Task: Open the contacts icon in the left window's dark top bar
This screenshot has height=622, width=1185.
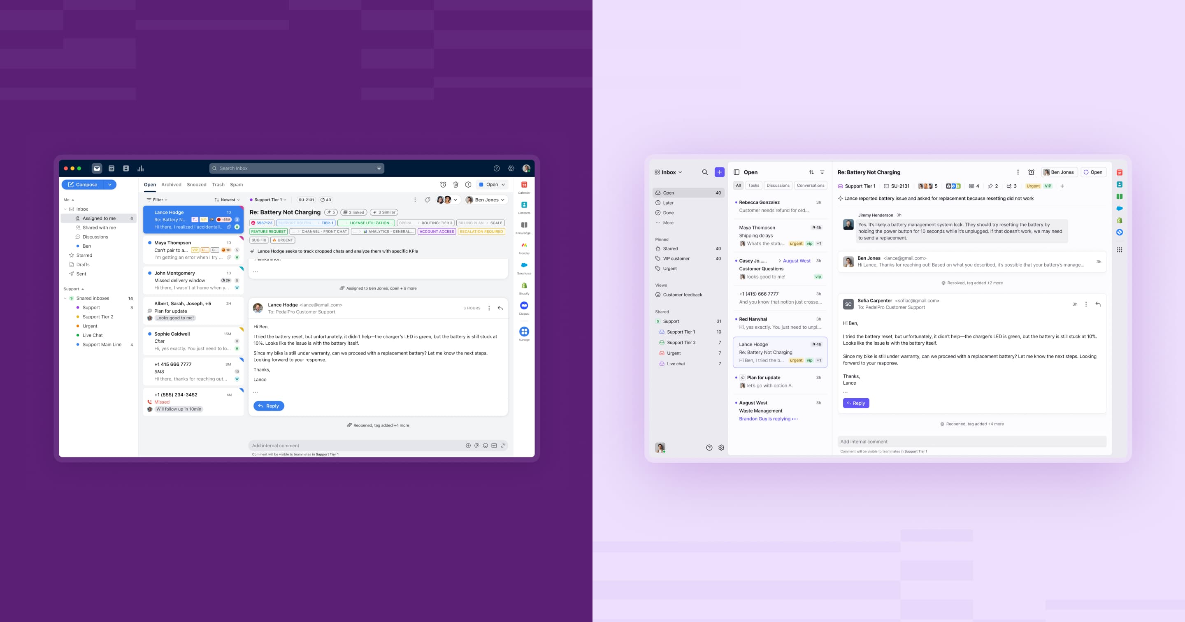Action: coord(126,168)
